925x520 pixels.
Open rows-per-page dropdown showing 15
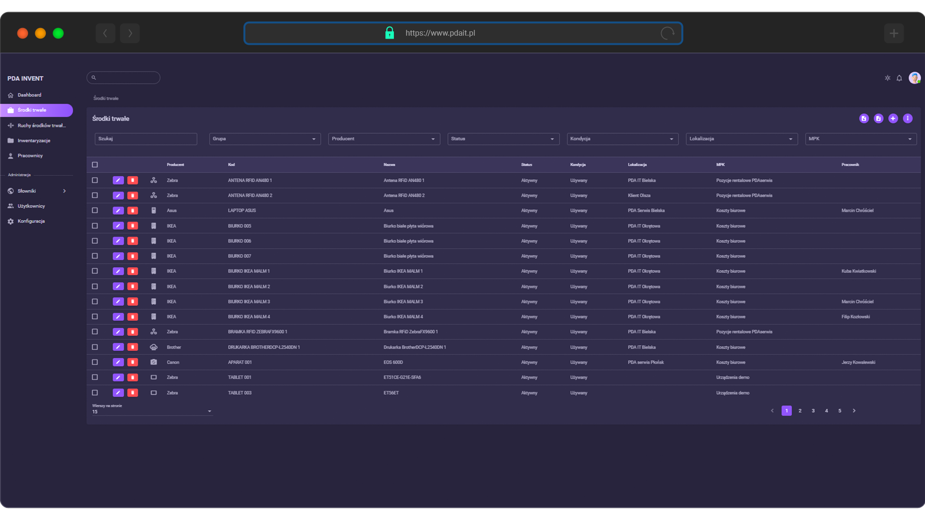click(x=152, y=411)
